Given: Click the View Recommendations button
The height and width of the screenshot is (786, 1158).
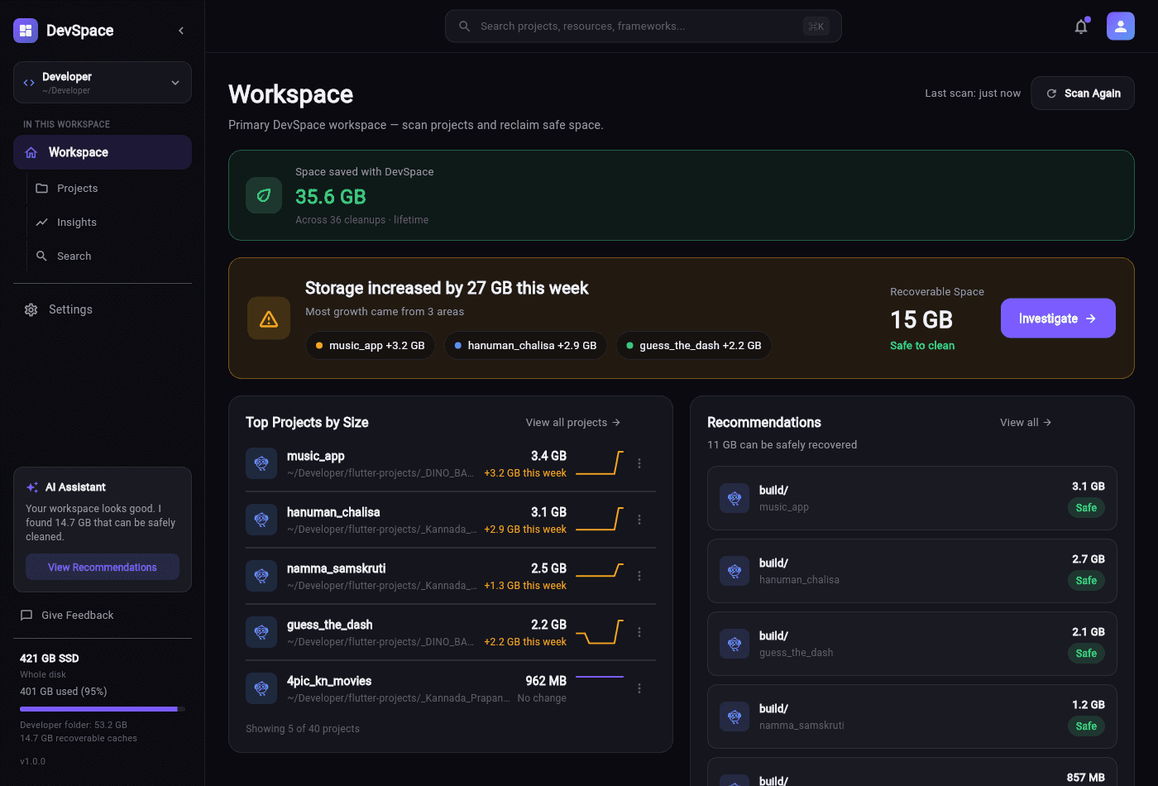Looking at the screenshot, I should pos(103,568).
